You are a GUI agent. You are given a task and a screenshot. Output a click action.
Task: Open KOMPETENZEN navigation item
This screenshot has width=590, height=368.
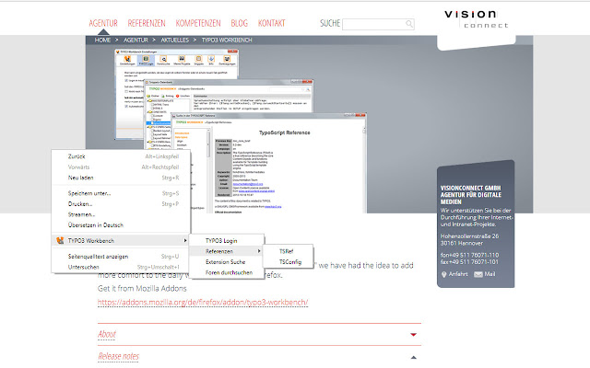tap(198, 23)
